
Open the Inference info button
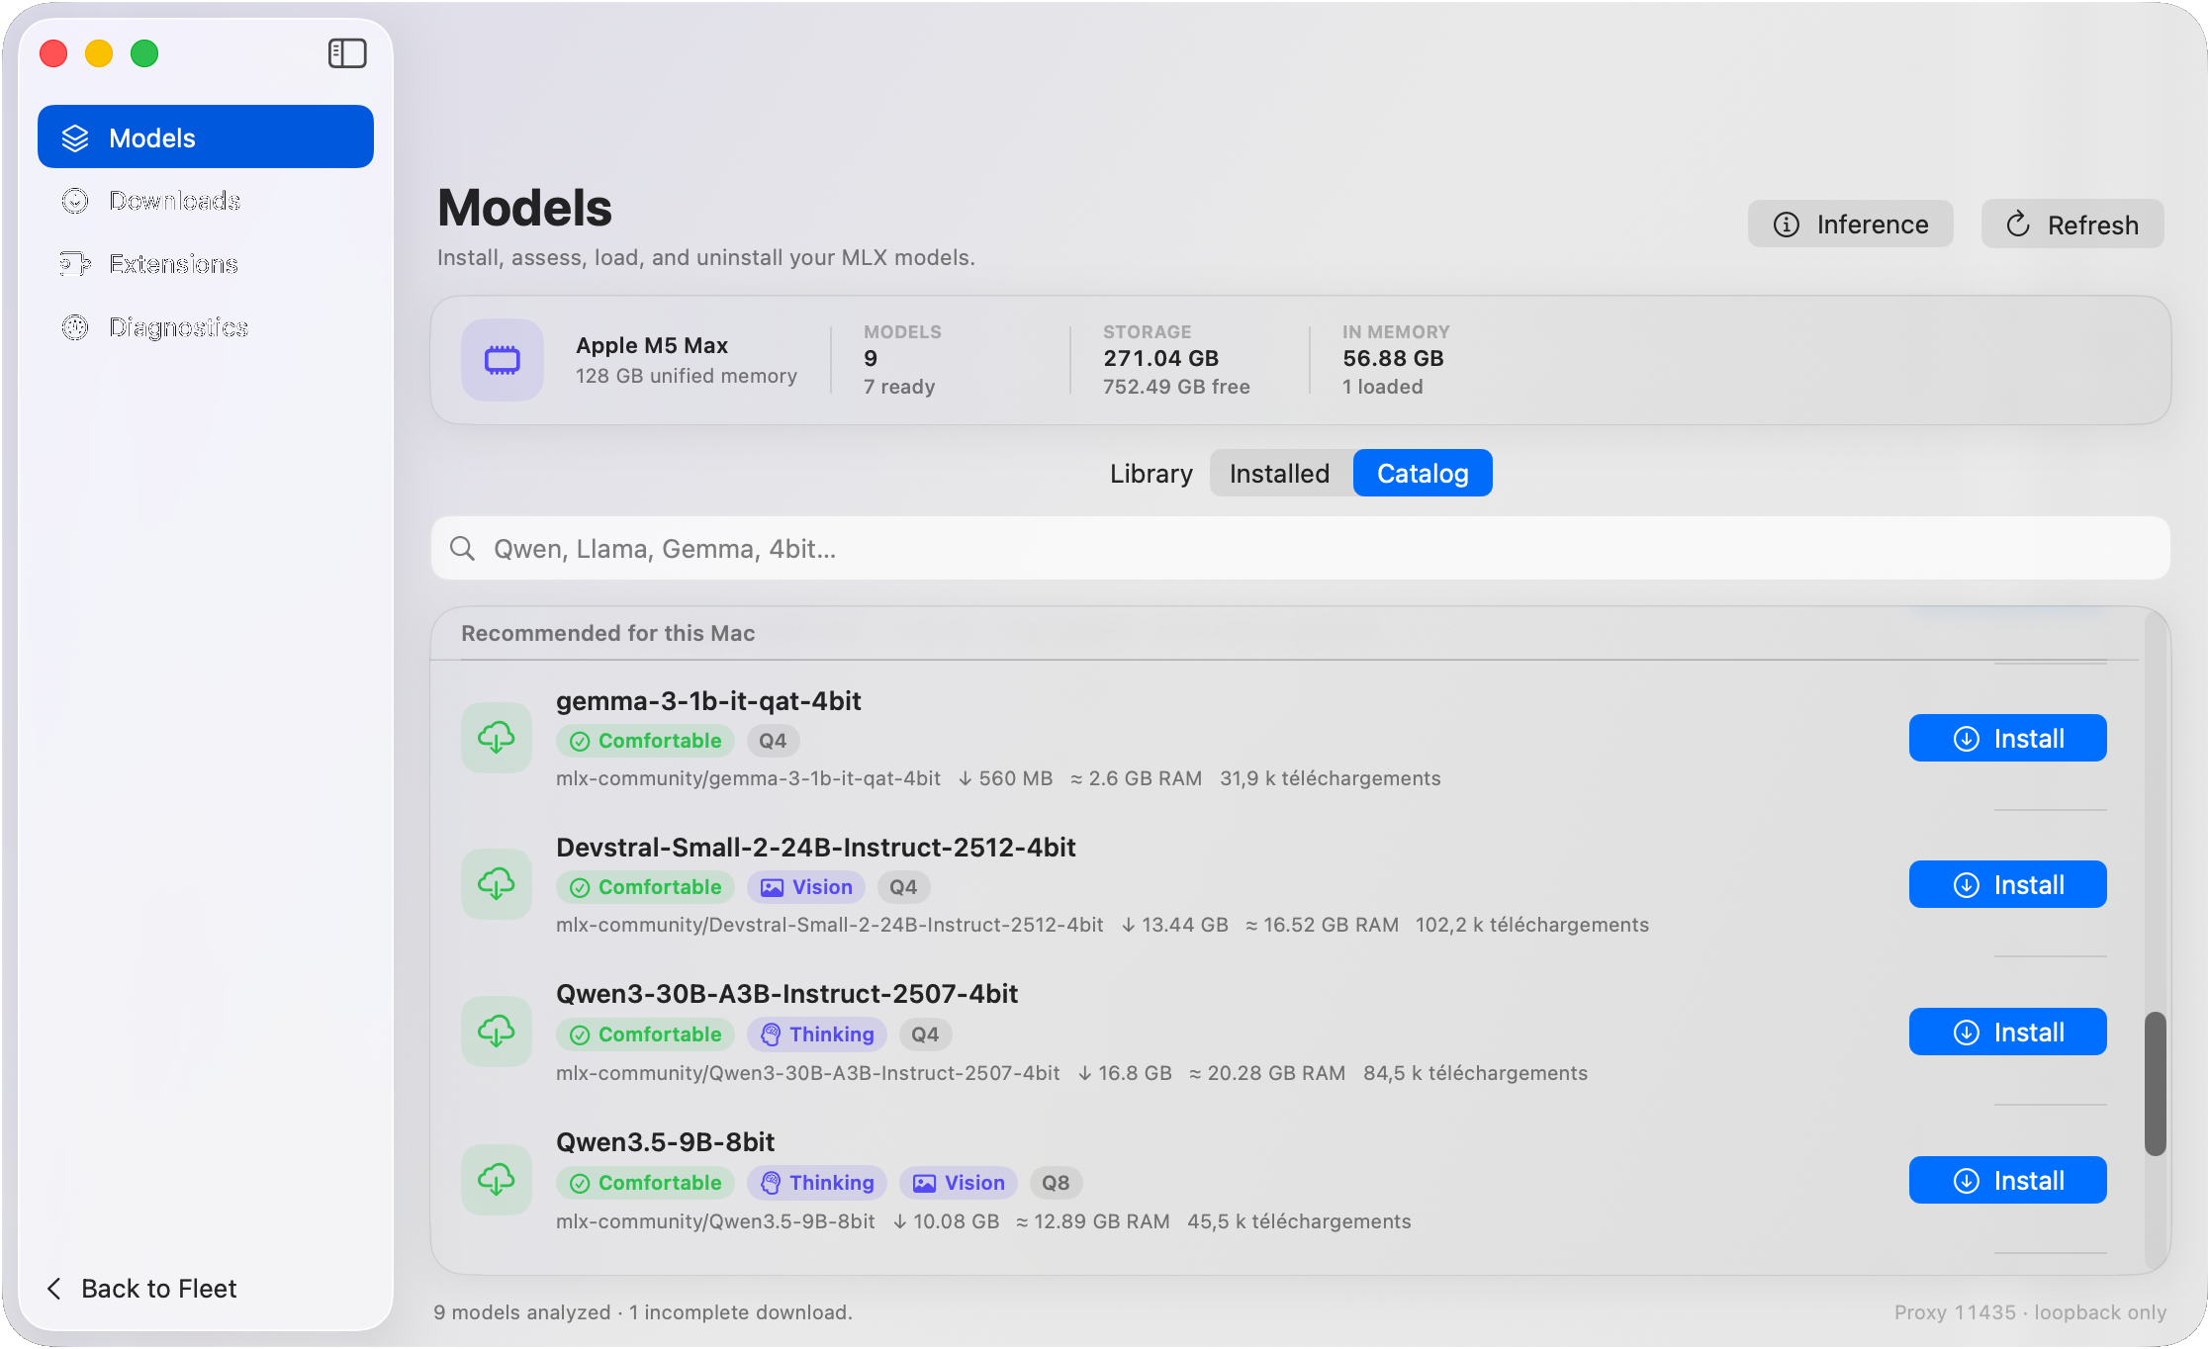click(1850, 225)
